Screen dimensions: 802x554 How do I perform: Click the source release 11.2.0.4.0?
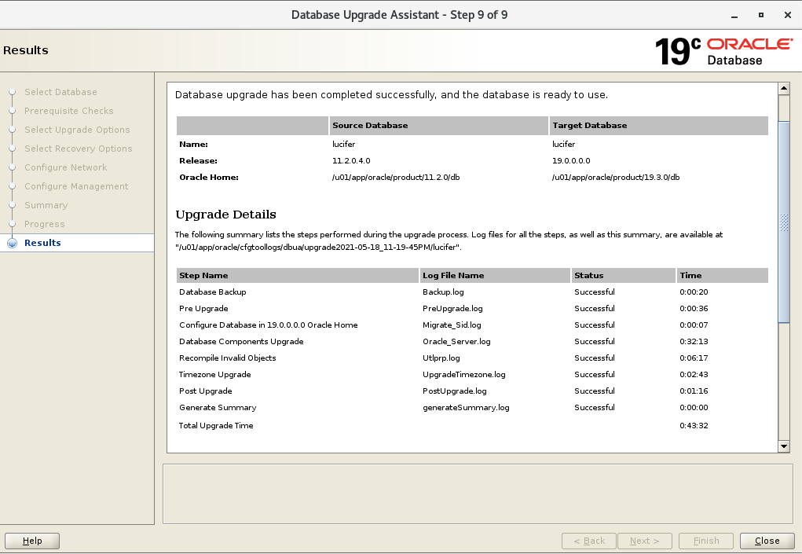point(351,160)
